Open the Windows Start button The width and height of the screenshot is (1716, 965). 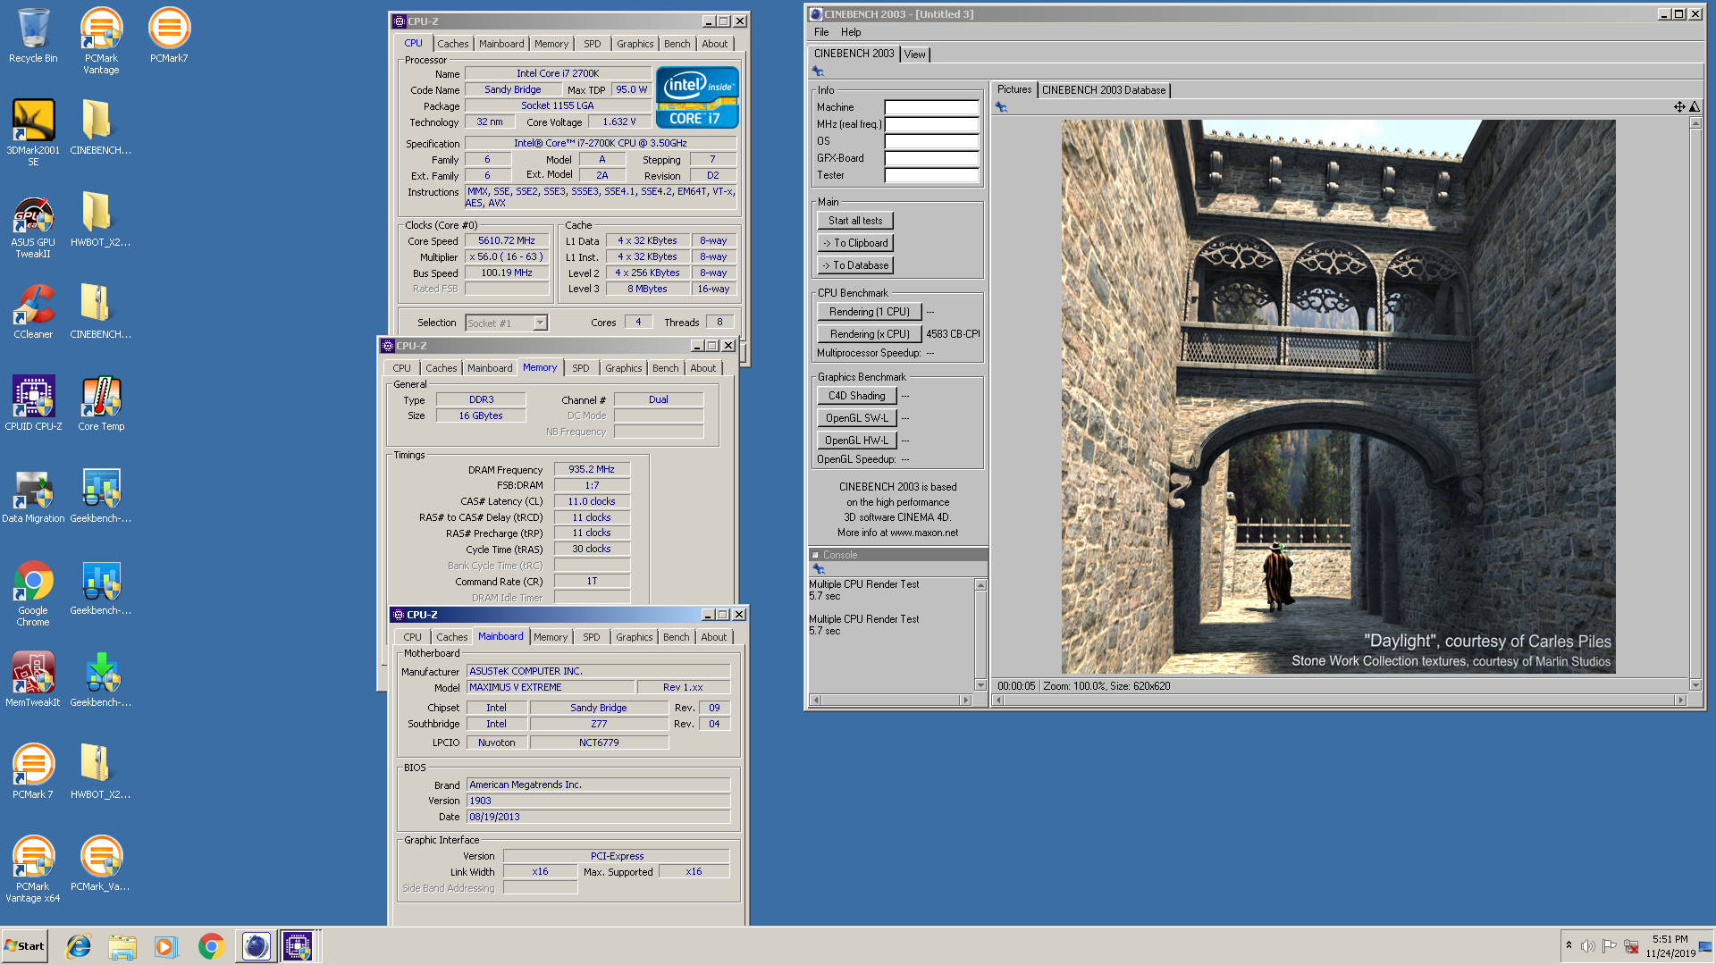(25, 946)
